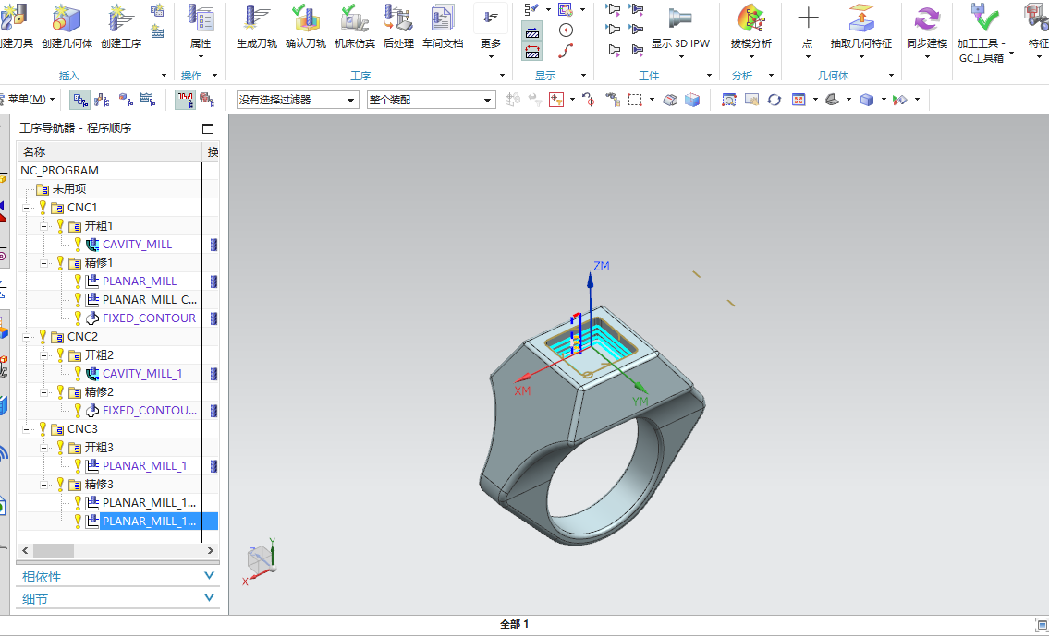
Task: Toggle the red tool path tree button
Action: (x=186, y=101)
